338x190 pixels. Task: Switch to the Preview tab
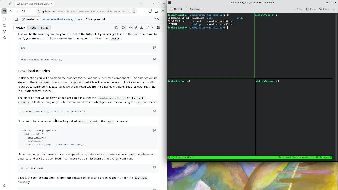tap(20, 27)
